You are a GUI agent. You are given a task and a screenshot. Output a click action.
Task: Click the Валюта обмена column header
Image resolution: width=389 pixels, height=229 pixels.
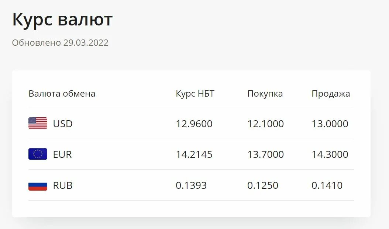(x=62, y=94)
